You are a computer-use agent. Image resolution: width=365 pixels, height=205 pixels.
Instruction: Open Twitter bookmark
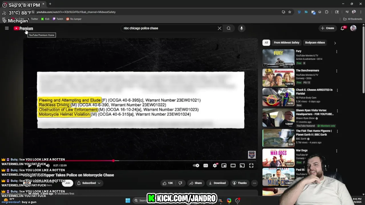(32, 19)
